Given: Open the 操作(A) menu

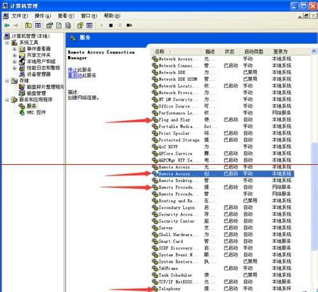Looking at the screenshot, I should tap(43, 16).
